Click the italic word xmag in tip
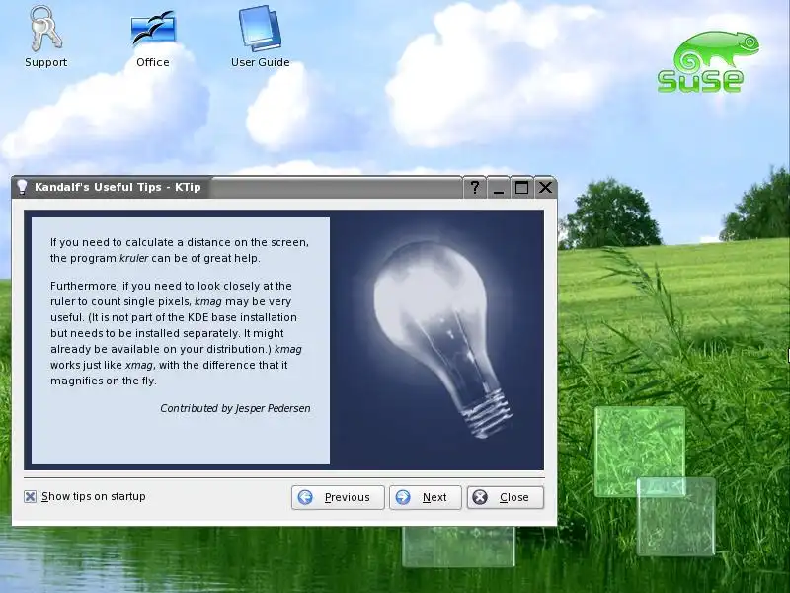 point(139,365)
